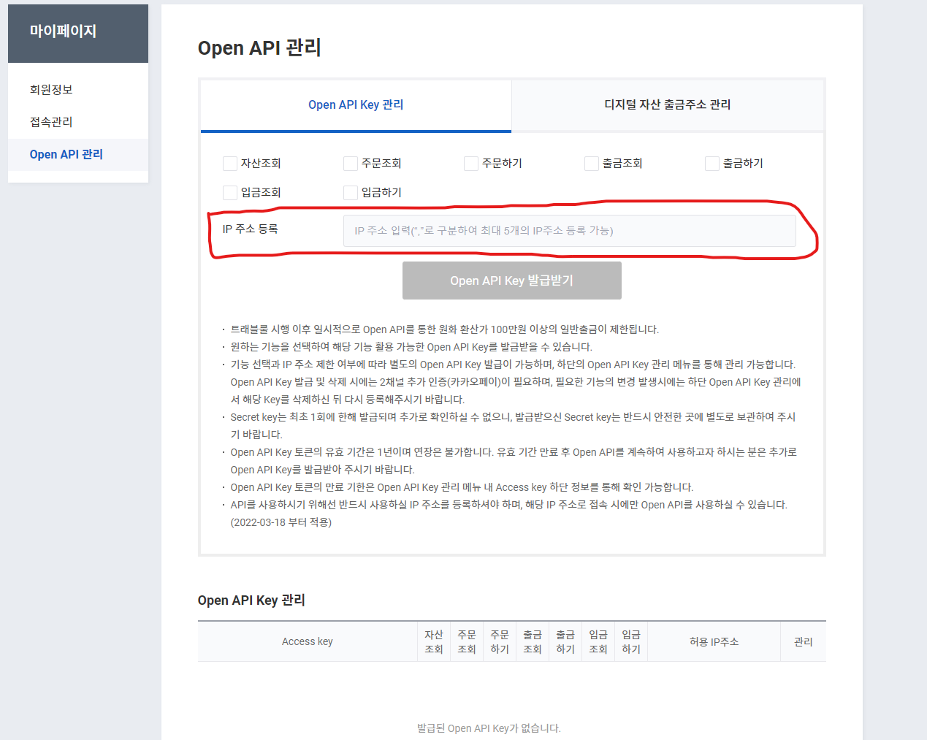Screen dimensions: 927x740
Task: Click the note about Secret key는 최초 1회
Action: pos(513,426)
